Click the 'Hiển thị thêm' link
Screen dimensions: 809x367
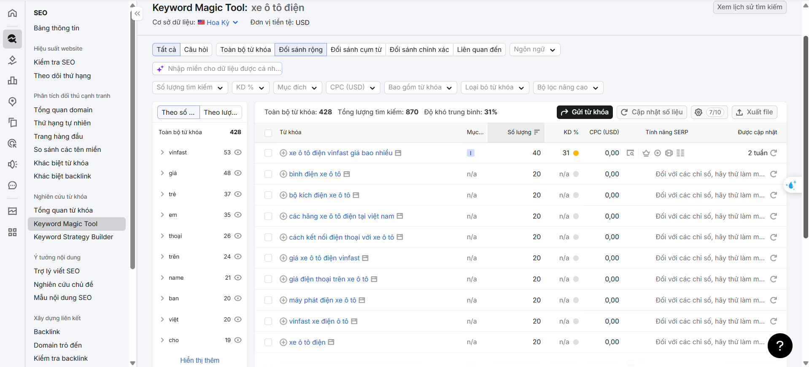click(x=200, y=360)
